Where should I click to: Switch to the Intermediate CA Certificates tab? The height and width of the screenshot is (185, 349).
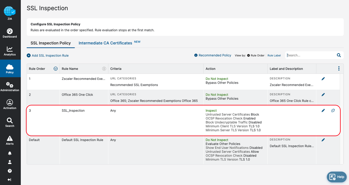point(105,43)
